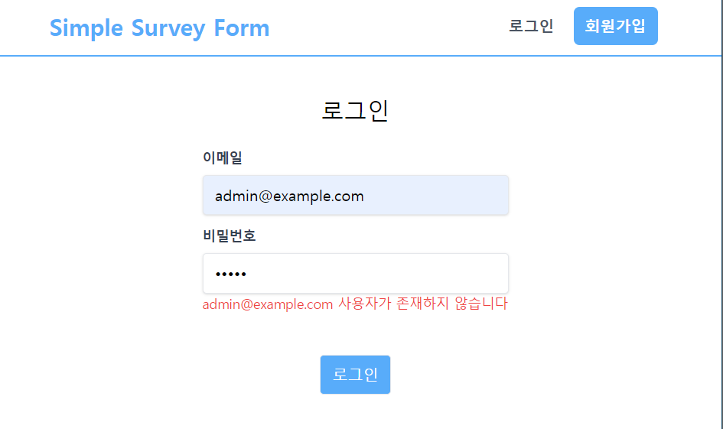Click admin@example.com in the red error text
The width and height of the screenshot is (723, 429).
[x=267, y=304]
